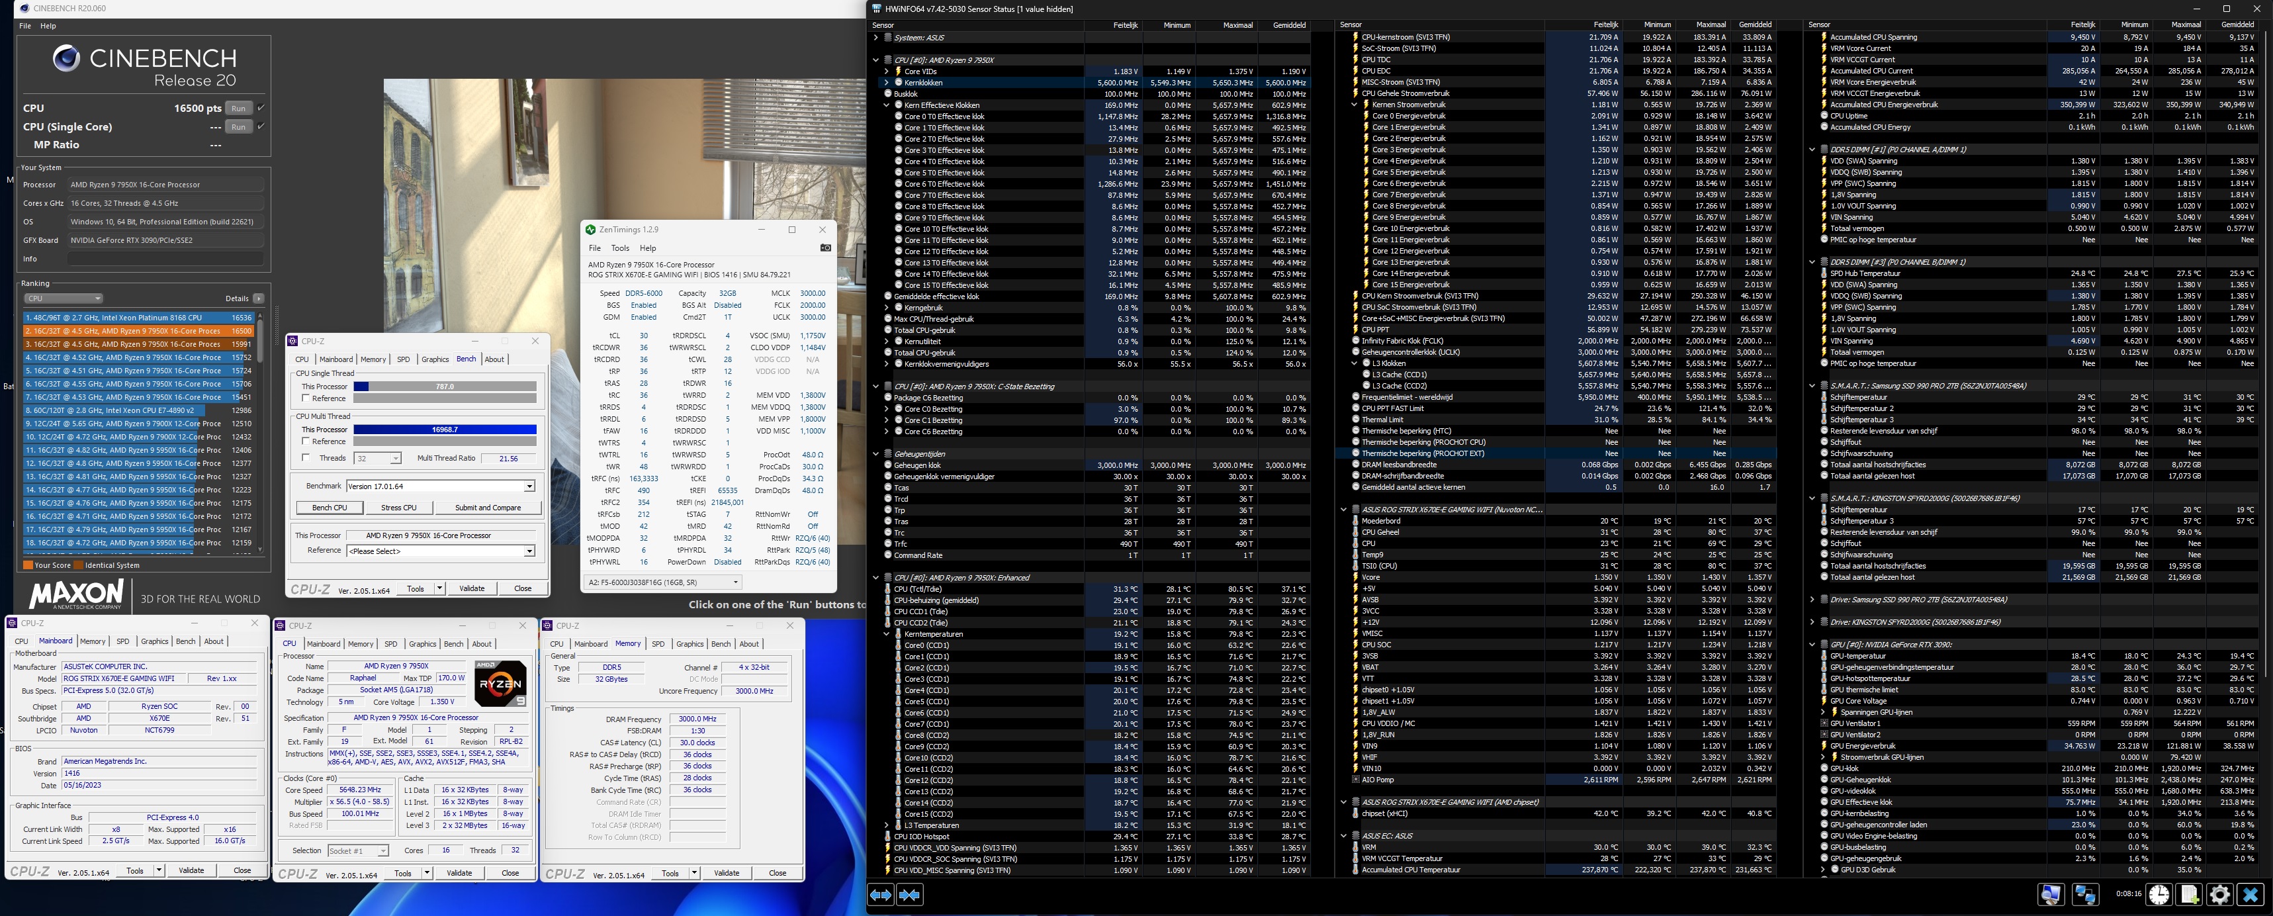Close HWiNFO sensors via blue X icon
2273x916 pixels.
pos(2250,895)
